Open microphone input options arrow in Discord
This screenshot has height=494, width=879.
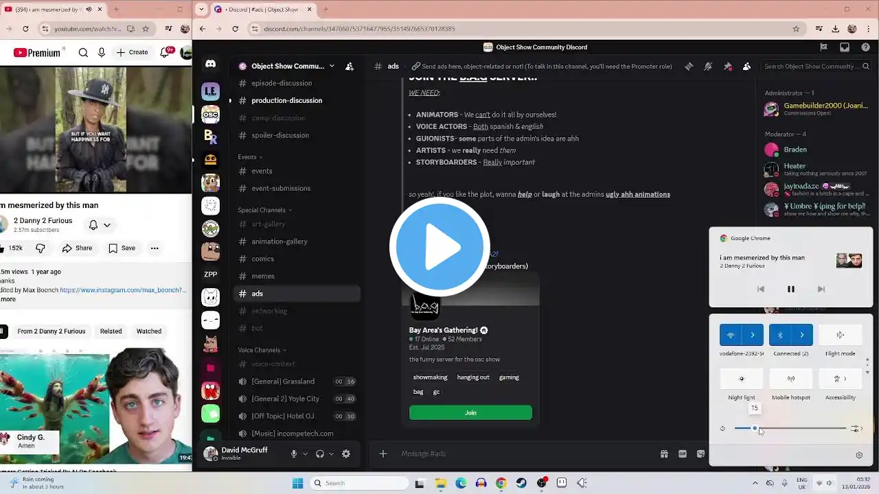point(305,454)
